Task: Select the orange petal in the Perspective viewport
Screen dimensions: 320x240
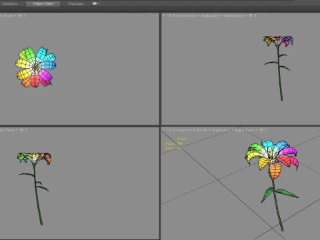Action: click(275, 171)
